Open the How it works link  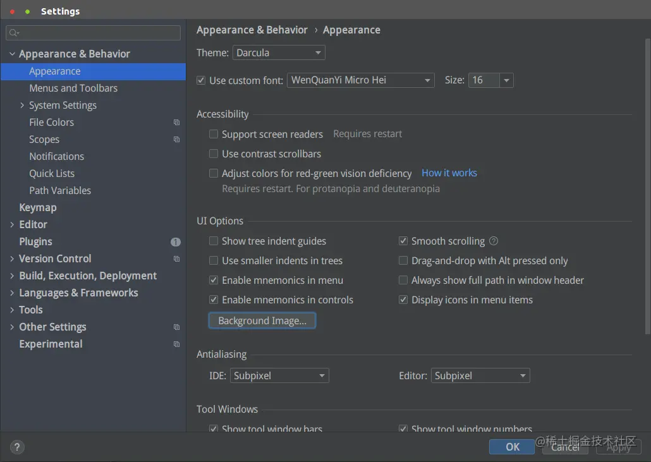pos(449,173)
